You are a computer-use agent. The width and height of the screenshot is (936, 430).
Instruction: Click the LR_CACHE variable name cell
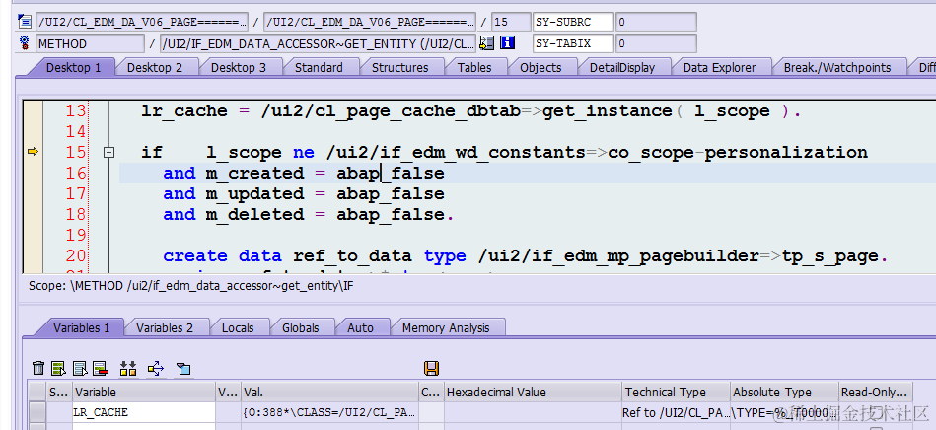[144, 412]
